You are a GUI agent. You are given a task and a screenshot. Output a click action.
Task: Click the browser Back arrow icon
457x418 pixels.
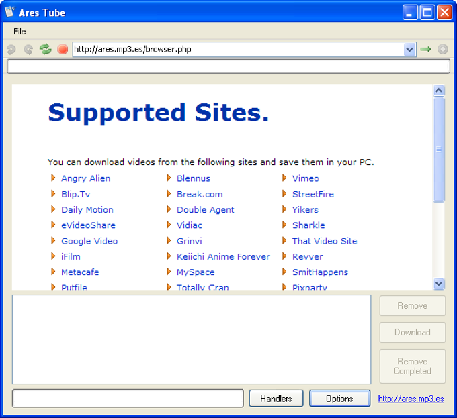click(x=11, y=49)
